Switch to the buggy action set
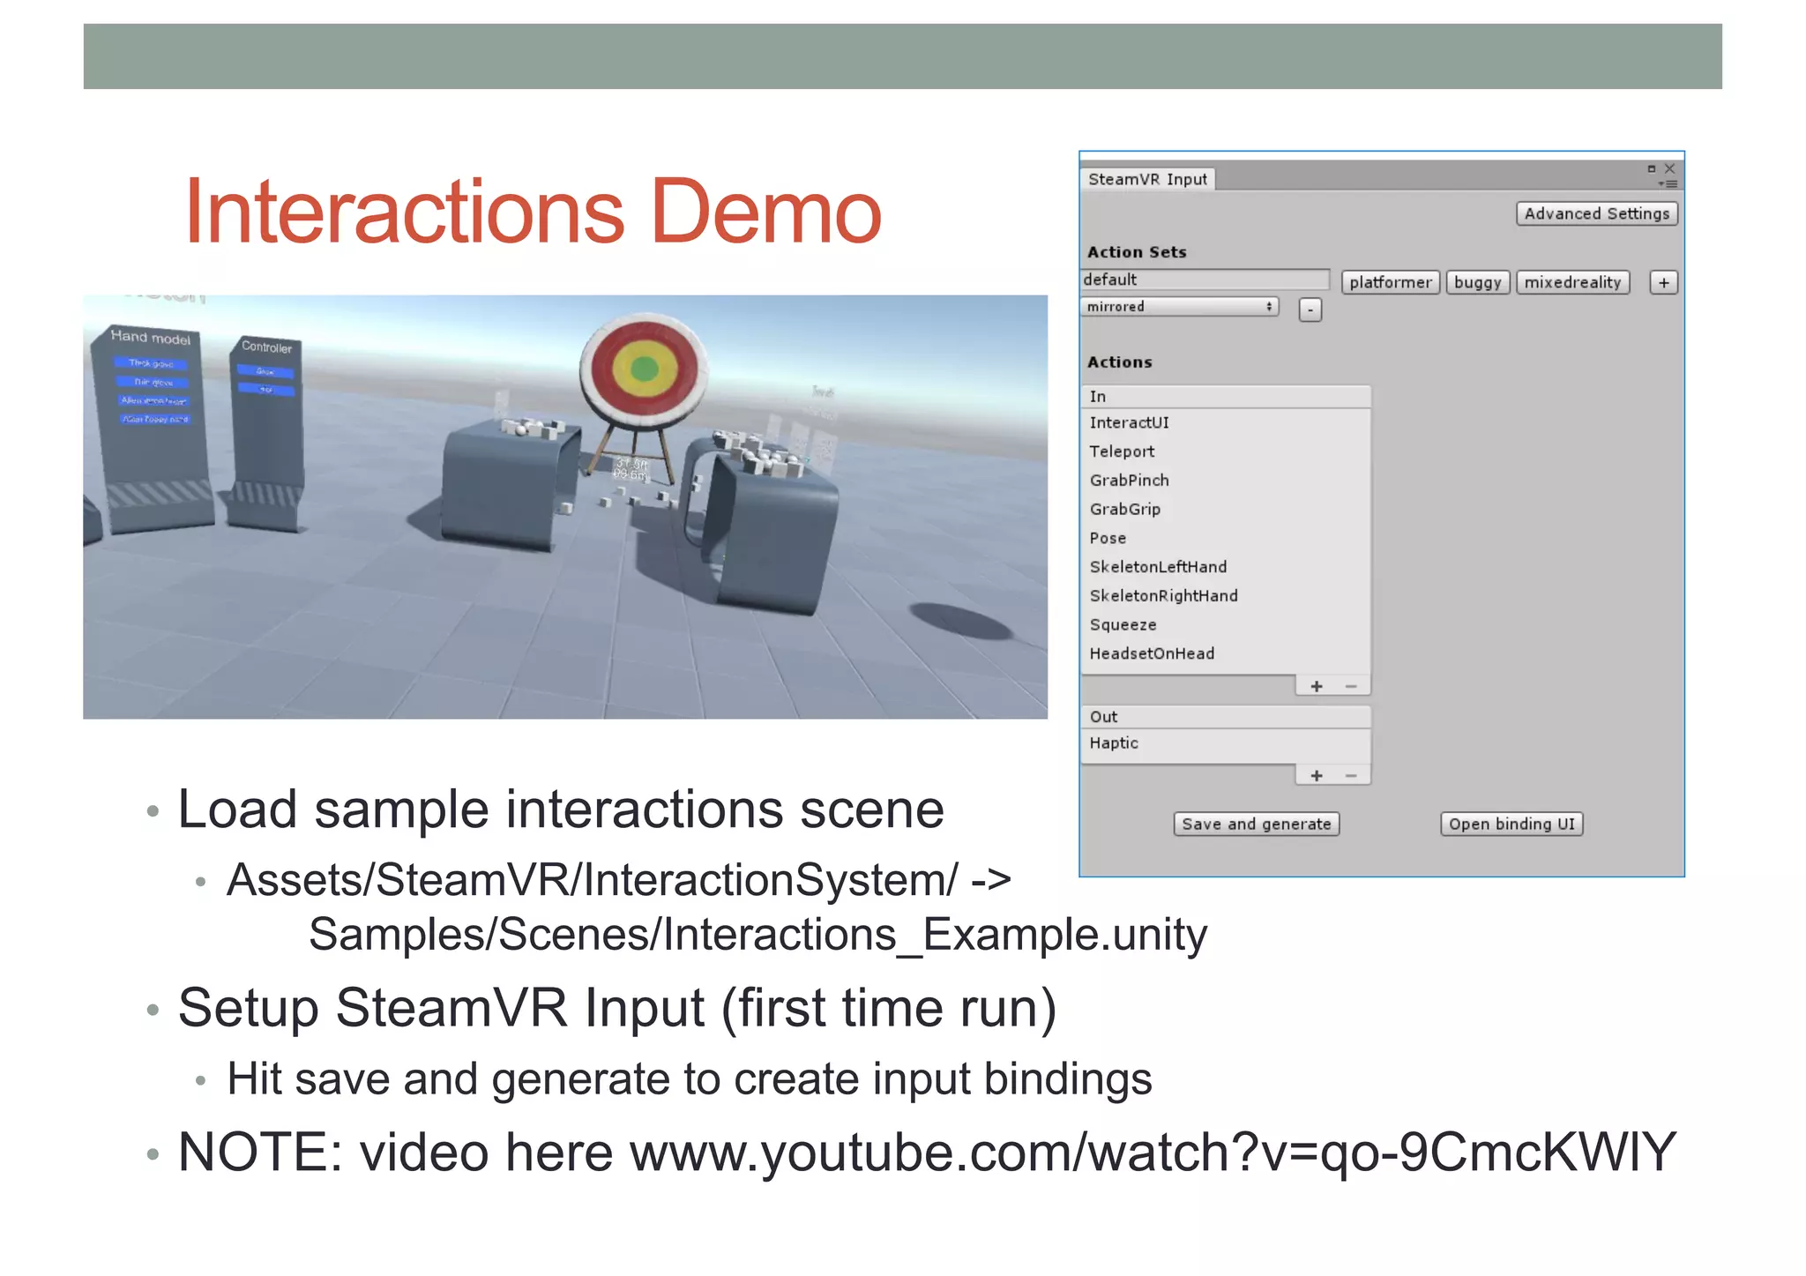Image resolution: width=1806 pixels, height=1276 pixels. [1477, 282]
